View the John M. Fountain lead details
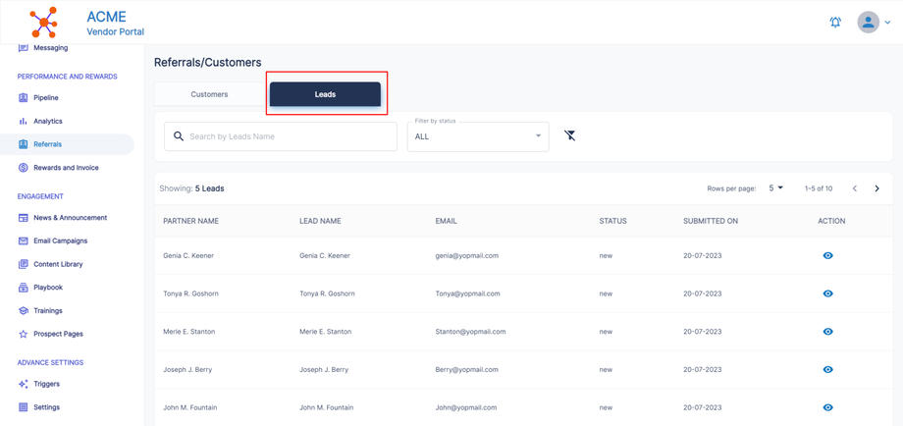The width and height of the screenshot is (903, 426). (828, 407)
